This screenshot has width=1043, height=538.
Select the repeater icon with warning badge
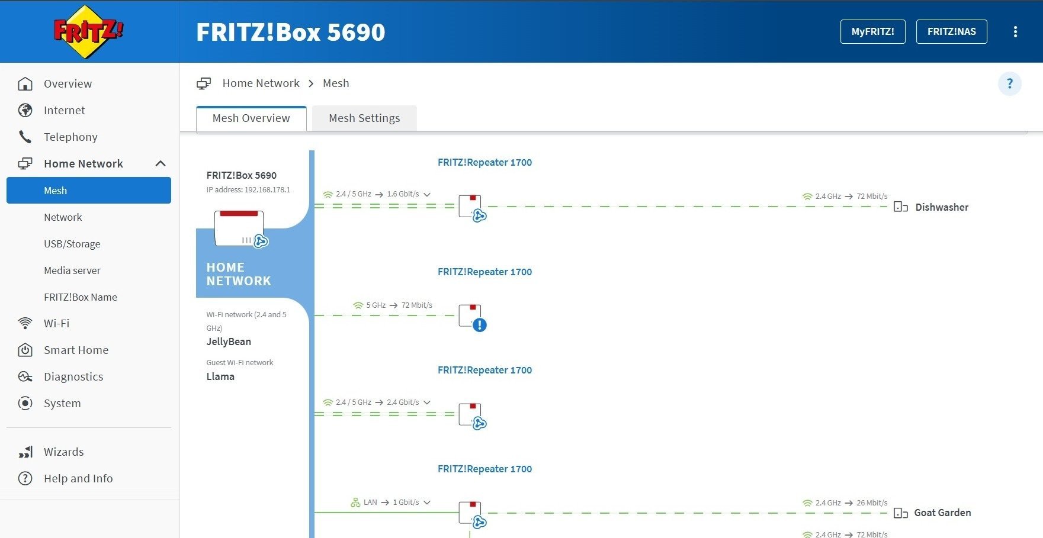tap(472, 318)
